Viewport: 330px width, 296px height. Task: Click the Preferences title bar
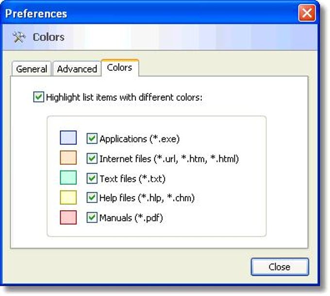click(146, 13)
